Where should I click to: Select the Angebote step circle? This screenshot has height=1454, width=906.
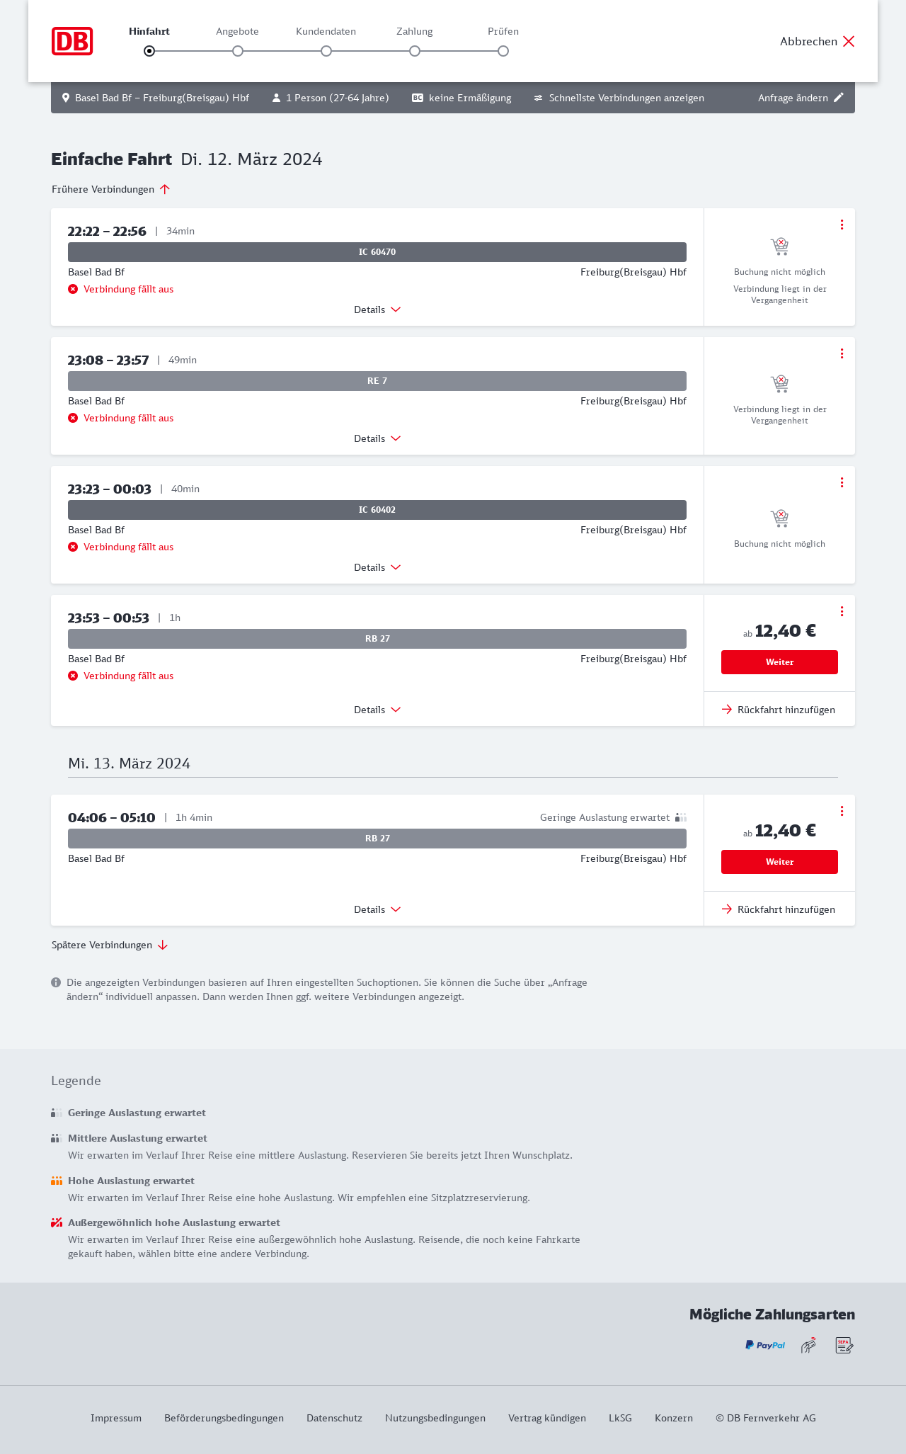[x=238, y=51]
